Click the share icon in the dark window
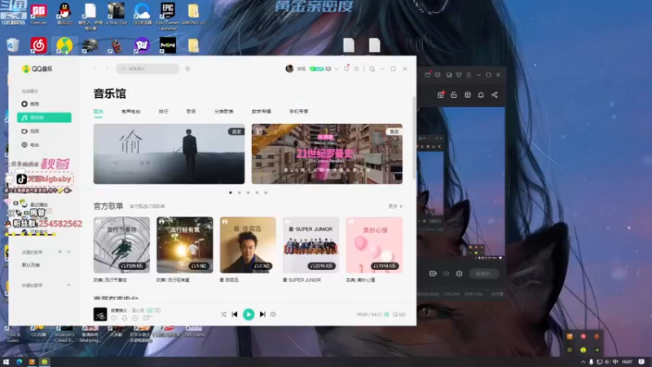 point(495,95)
